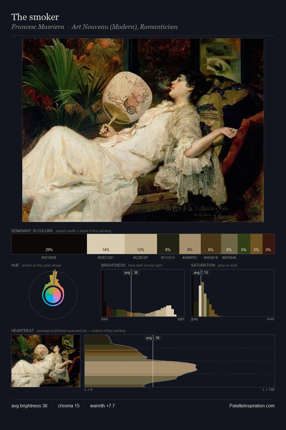Click the 'SATURATION' section heading
Image resolution: width=286 pixels, height=430 pixels.
tap(203, 265)
